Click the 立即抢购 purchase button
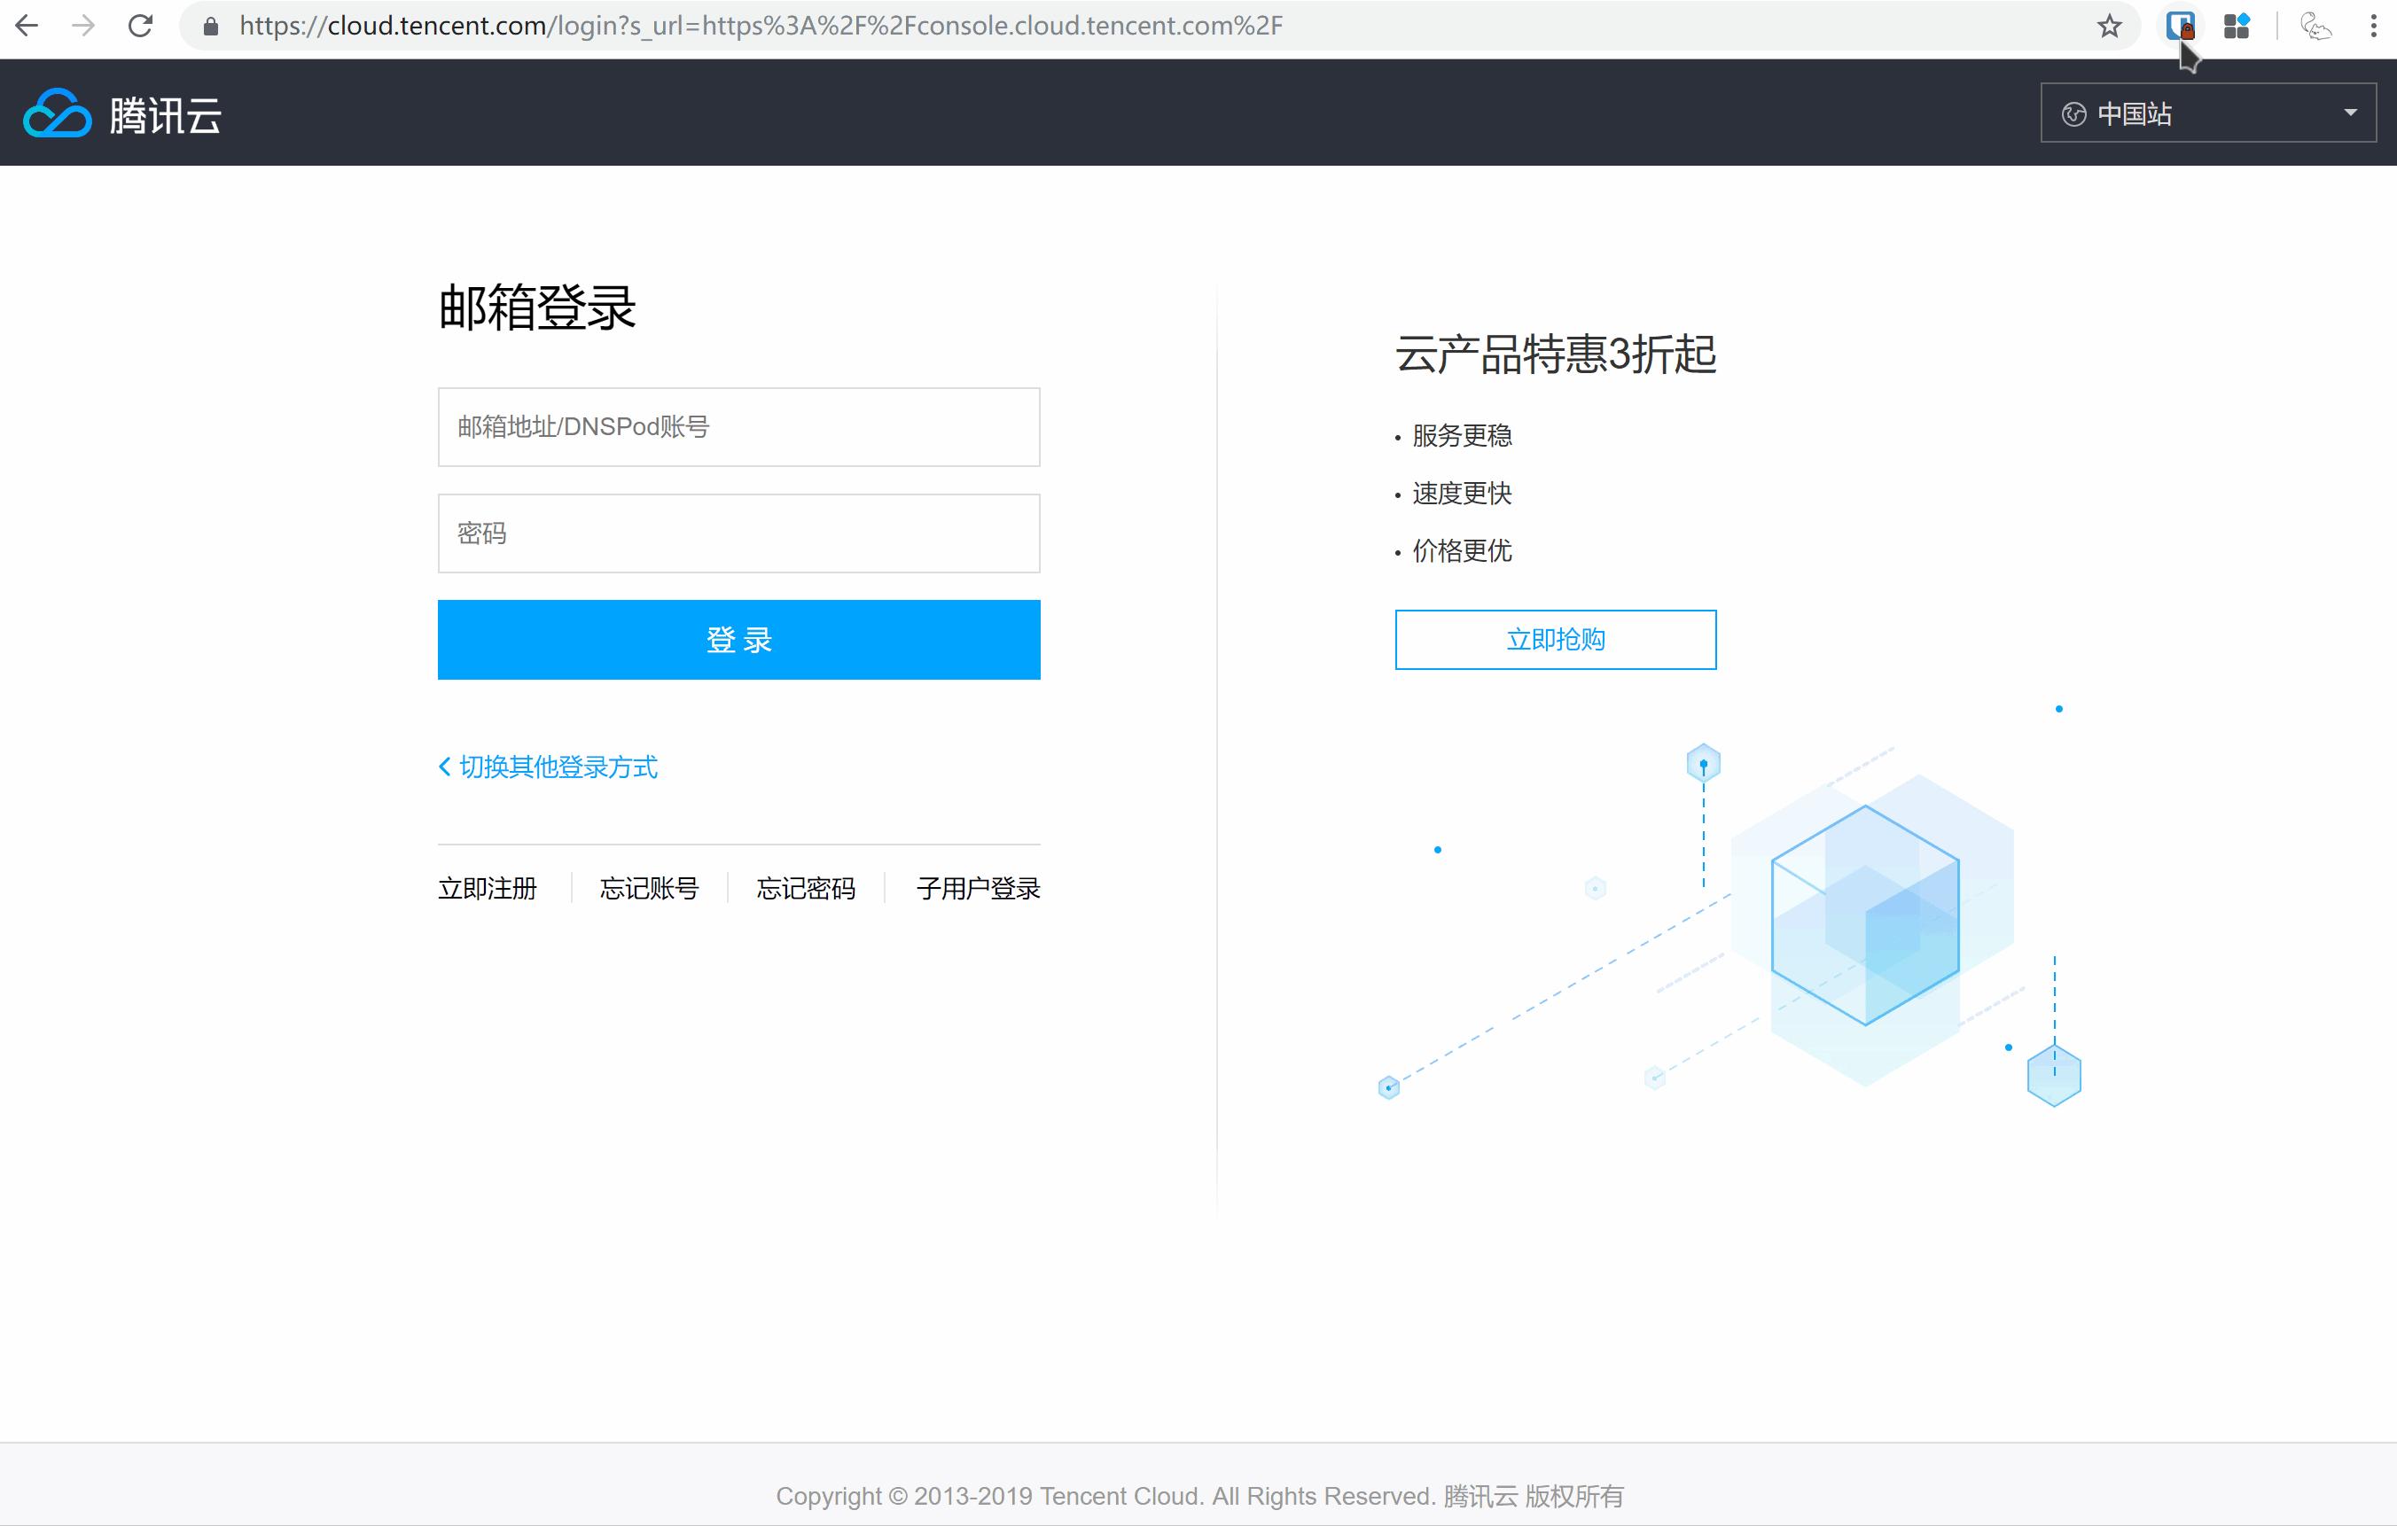The width and height of the screenshot is (2397, 1526). (x=1555, y=639)
